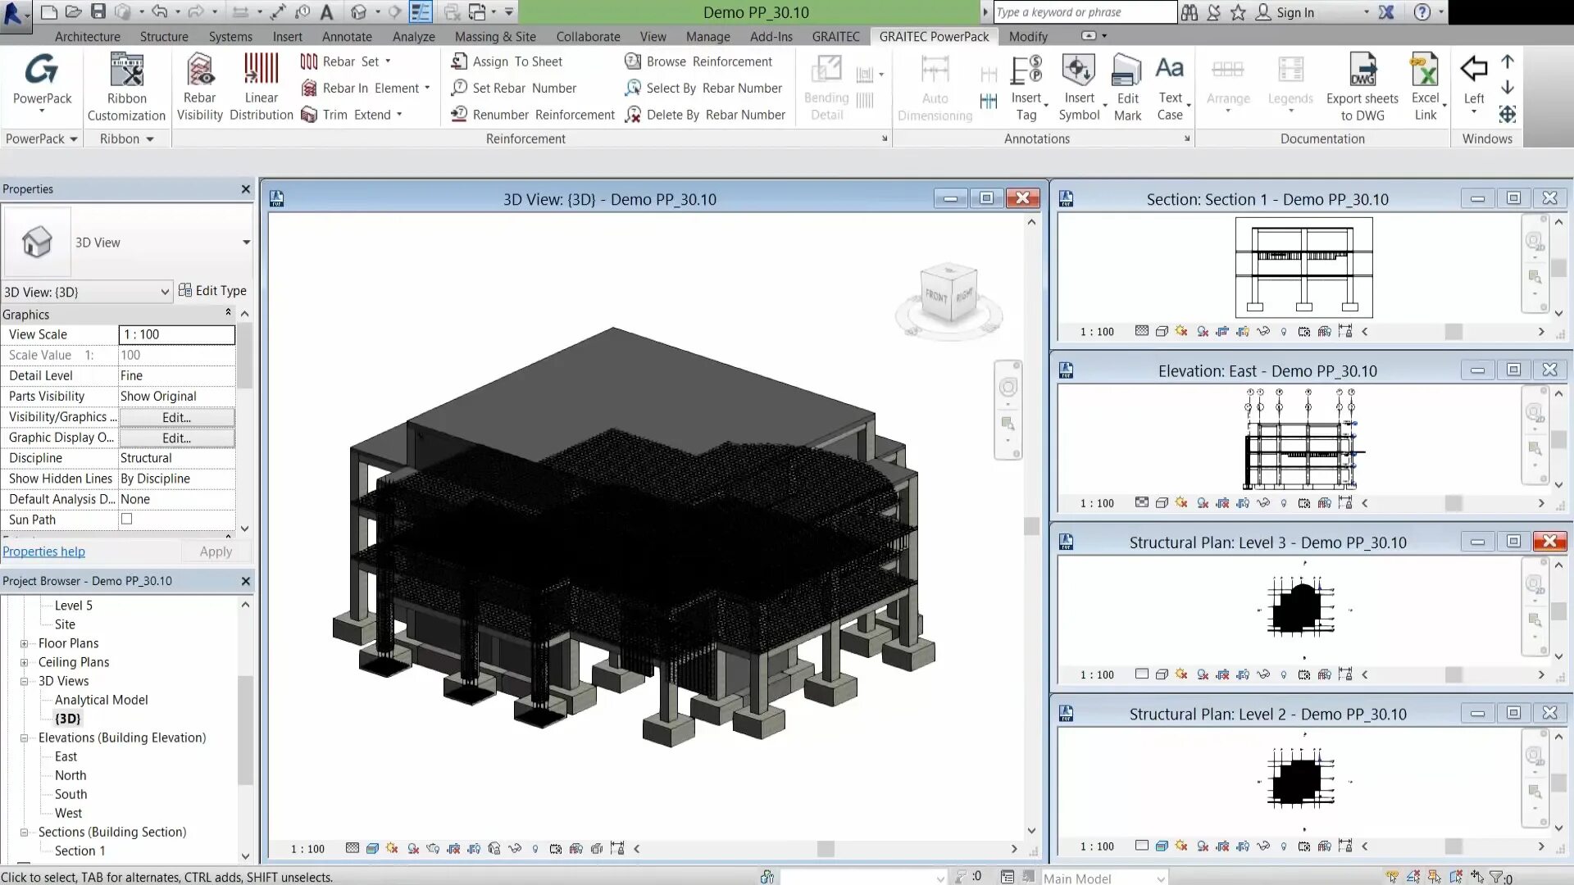1574x885 pixels.
Task: Expand the Rebar In Element dropdown
Action: coord(427,88)
